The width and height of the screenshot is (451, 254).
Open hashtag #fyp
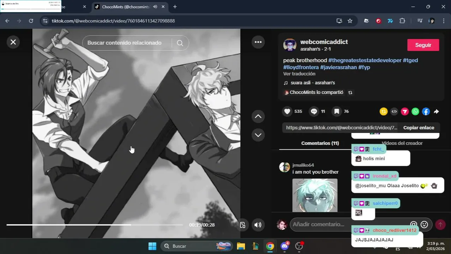tap(364, 67)
